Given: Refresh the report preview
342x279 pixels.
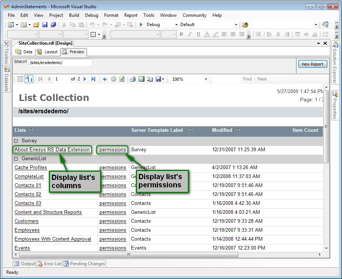Looking at the screenshot, I should [122, 79].
